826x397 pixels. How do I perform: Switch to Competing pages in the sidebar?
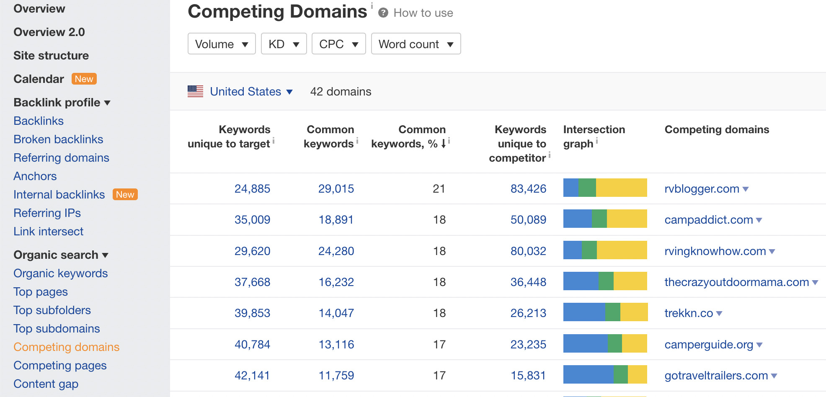pyautogui.click(x=60, y=365)
